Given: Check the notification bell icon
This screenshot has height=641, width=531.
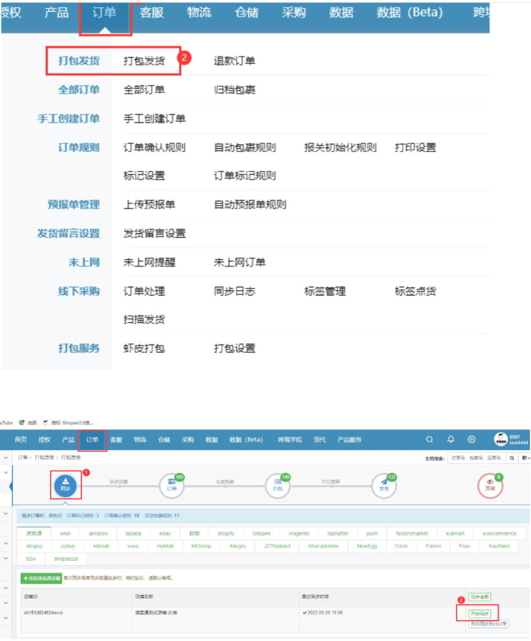Looking at the screenshot, I should pyautogui.click(x=450, y=439).
